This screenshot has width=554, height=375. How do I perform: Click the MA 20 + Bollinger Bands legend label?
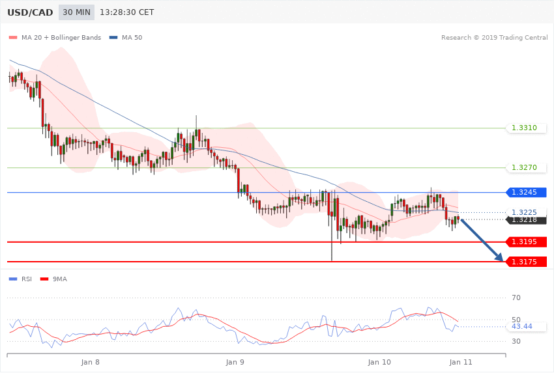pos(61,37)
